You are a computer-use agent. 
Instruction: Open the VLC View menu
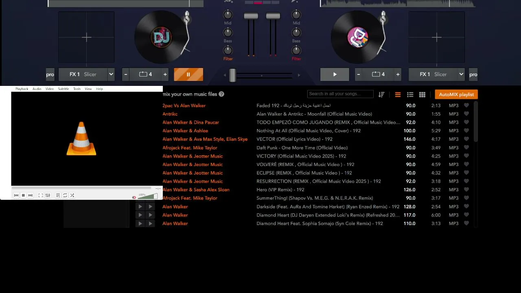[88, 89]
